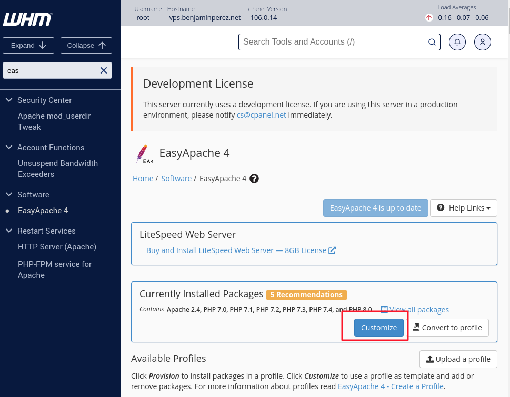Screen dimensions: 510x397
Task: Collapse the Restart Services section
Action: 9,231
